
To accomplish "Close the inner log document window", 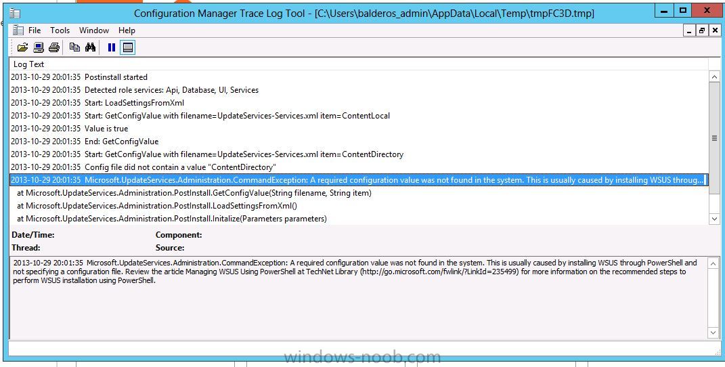I will tap(715, 30).
